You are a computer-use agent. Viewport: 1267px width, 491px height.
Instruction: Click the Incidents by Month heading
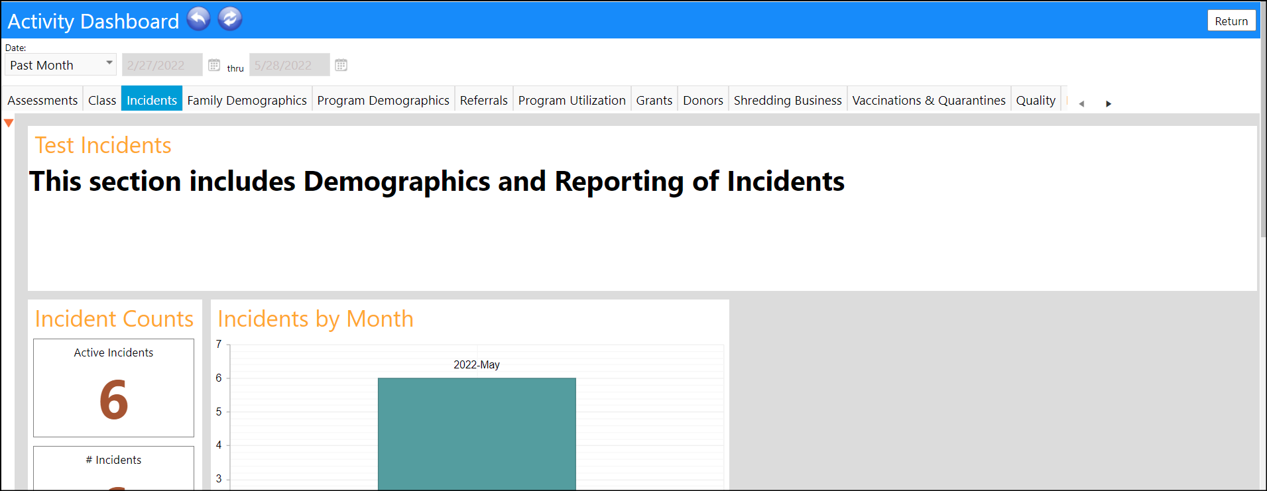316,319
